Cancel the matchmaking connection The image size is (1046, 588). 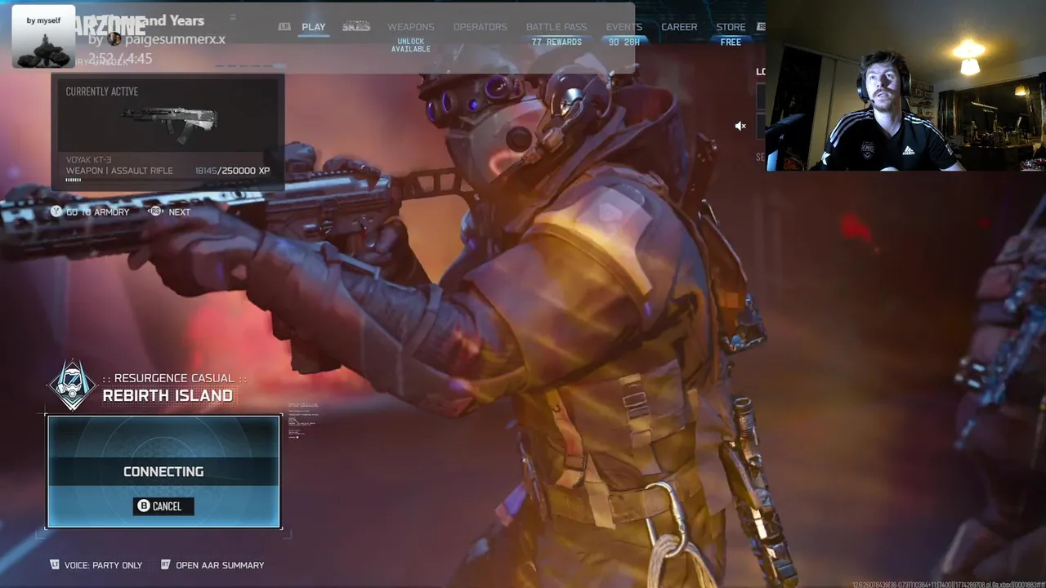coord(163,506)
